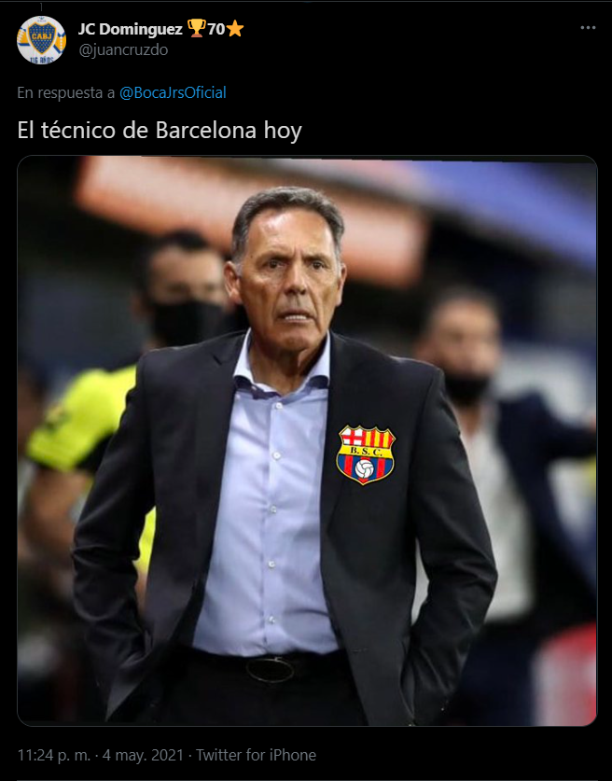The height and width of the screenshot is (781, 612).
Task: Click the B.S.C. crest on the jacket
Action: click(366, 453)
